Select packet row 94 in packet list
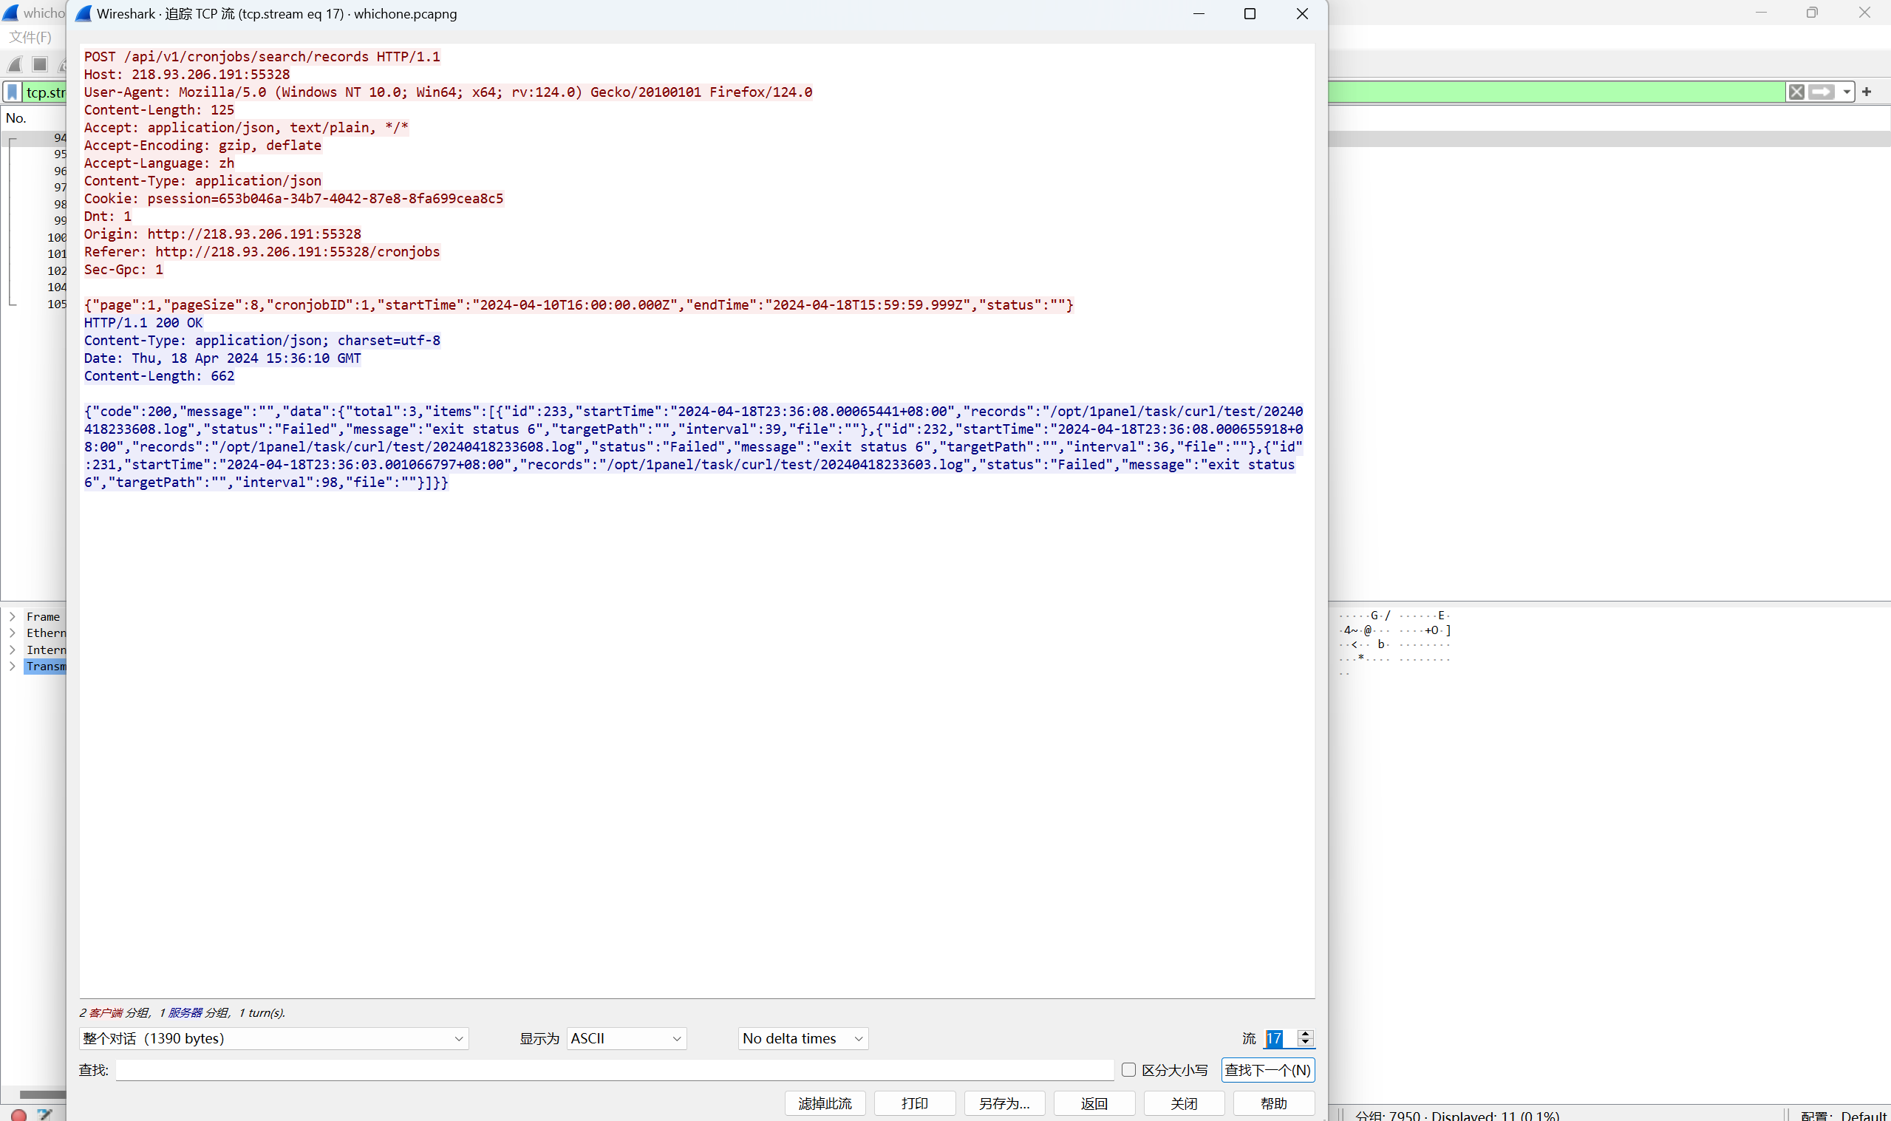1891x1121 pixels. [x=35, y=137]
